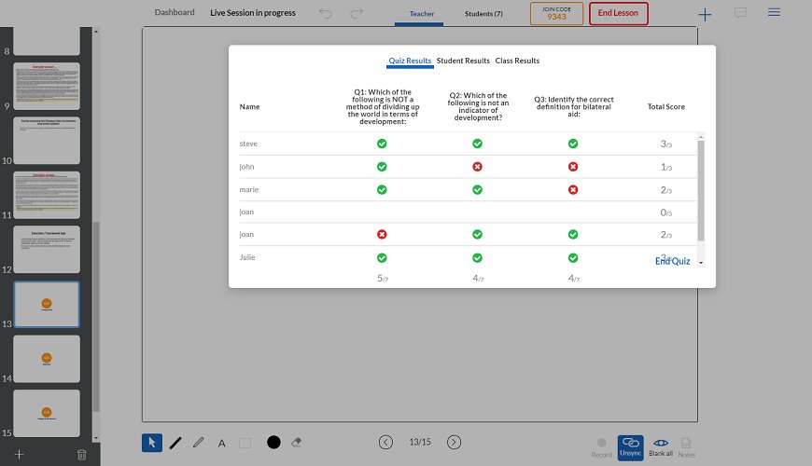Select slide 13 thumbnail
Image resolution: width=812 pixels, height=466 pixels.
click(47, 304)
